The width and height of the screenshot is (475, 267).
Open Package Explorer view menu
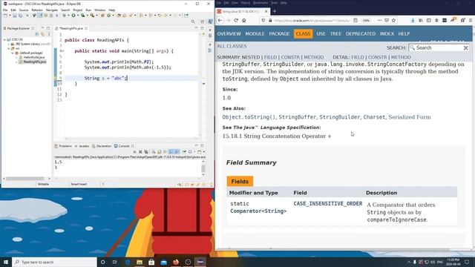(49, 34)
